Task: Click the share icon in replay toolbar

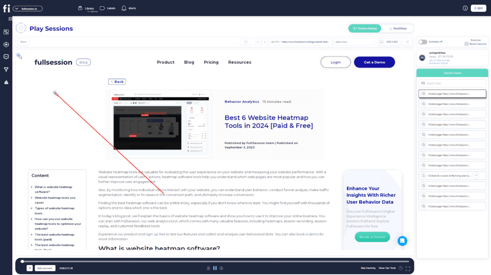Action: 407,42
